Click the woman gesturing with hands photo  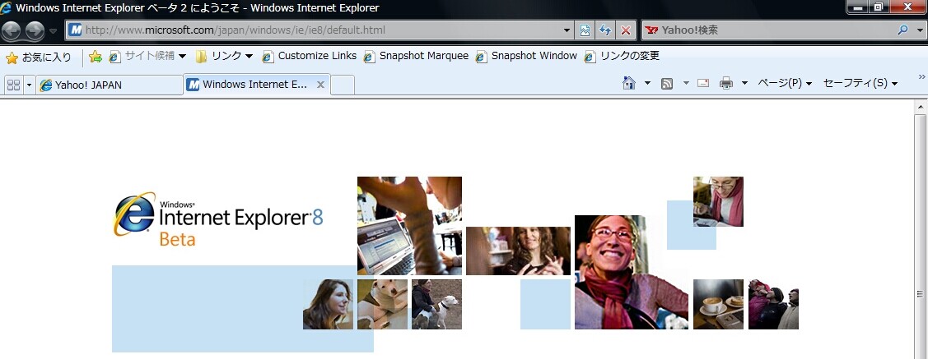coord(519,251)
